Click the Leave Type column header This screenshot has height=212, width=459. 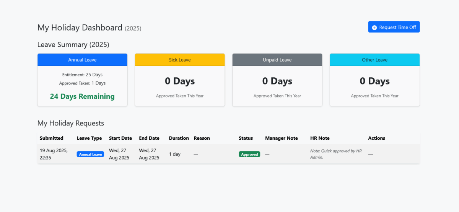pyautogui.click(x=89, y=138)
